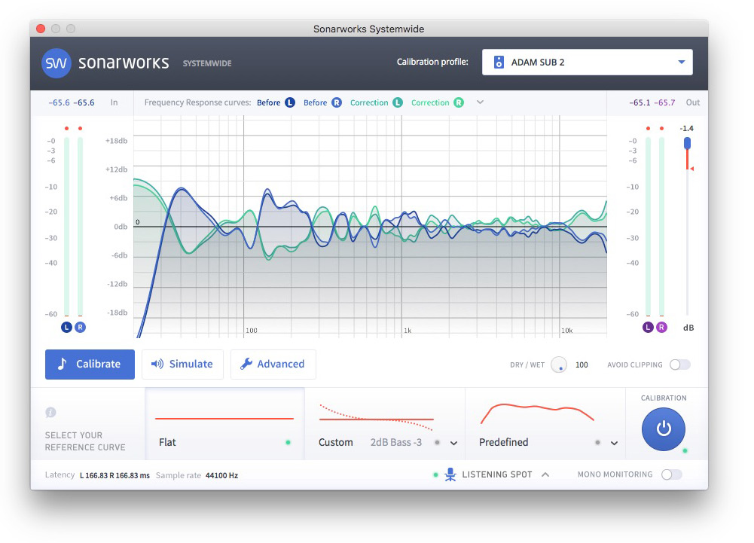
Task: Click the LISTENING SPOT label
Action: [496, 474]
